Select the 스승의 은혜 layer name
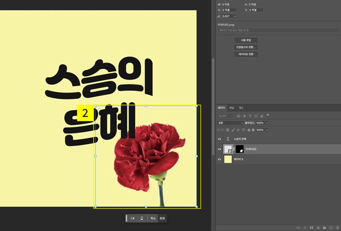 pos(240,139)
